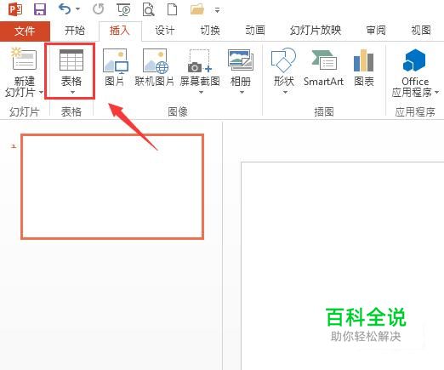Expand the 形状 shapes dropdown arrow
The height and width of the screenshot is (370, 444).
point(286,92)
